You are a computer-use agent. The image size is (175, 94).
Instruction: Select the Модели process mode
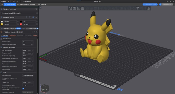click(23, 28)
